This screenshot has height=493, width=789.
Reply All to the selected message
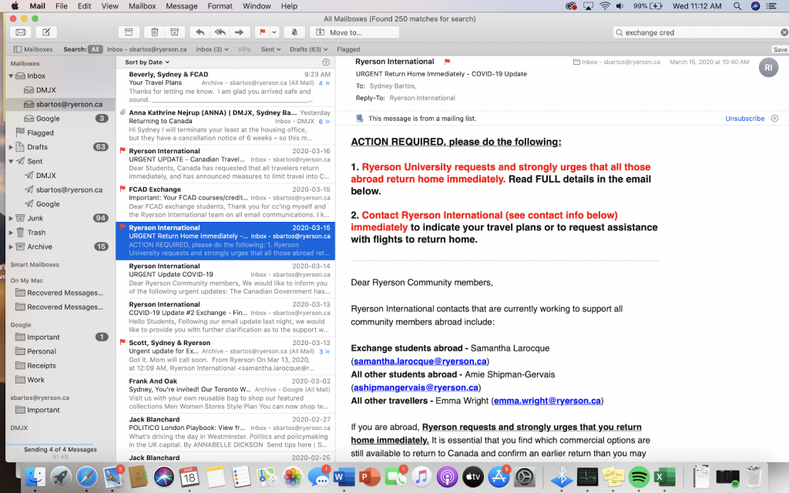pos(220,32)
